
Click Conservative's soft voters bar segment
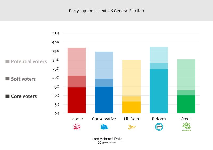pyautogui.click(x=104, y=83)
